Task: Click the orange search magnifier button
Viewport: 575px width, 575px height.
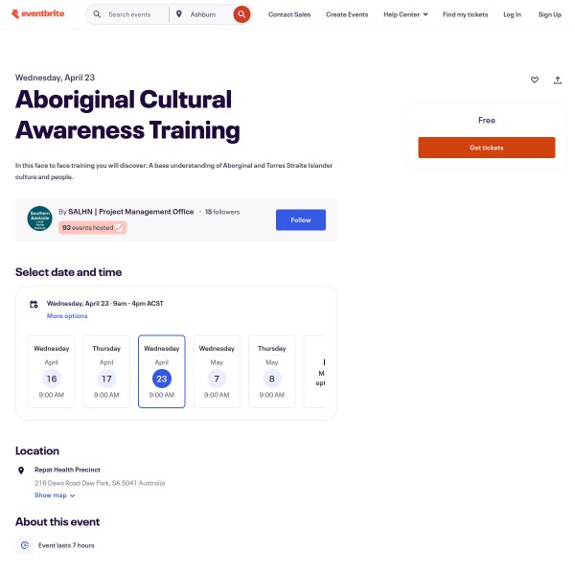Action: [242, 14]
